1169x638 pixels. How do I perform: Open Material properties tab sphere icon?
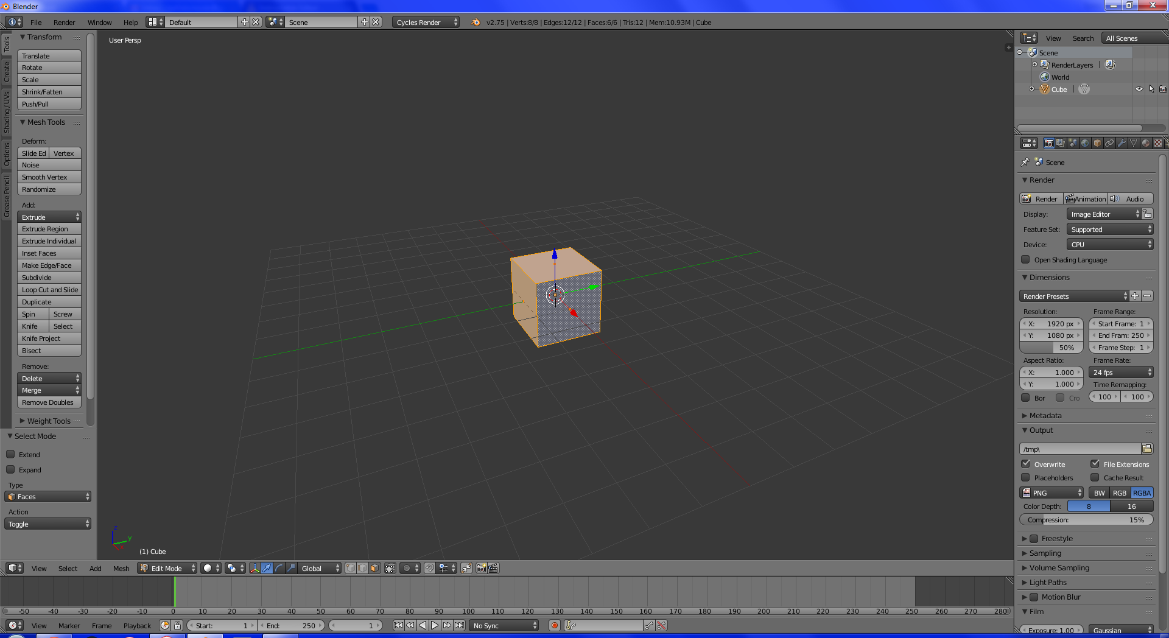[1146, 143]
